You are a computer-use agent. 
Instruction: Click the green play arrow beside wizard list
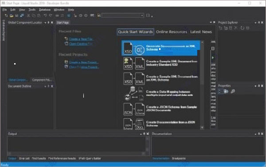[213, 57]
